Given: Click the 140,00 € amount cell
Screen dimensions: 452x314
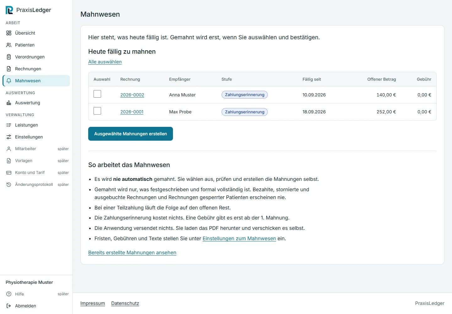Looking at the screenshot, I should 386,95.
